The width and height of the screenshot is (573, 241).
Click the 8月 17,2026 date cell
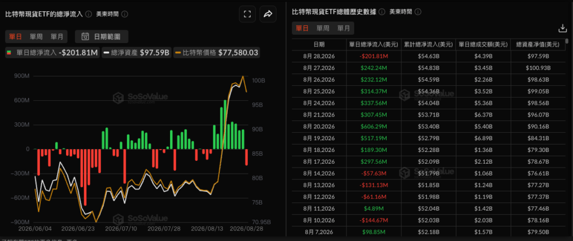(318, 161)
